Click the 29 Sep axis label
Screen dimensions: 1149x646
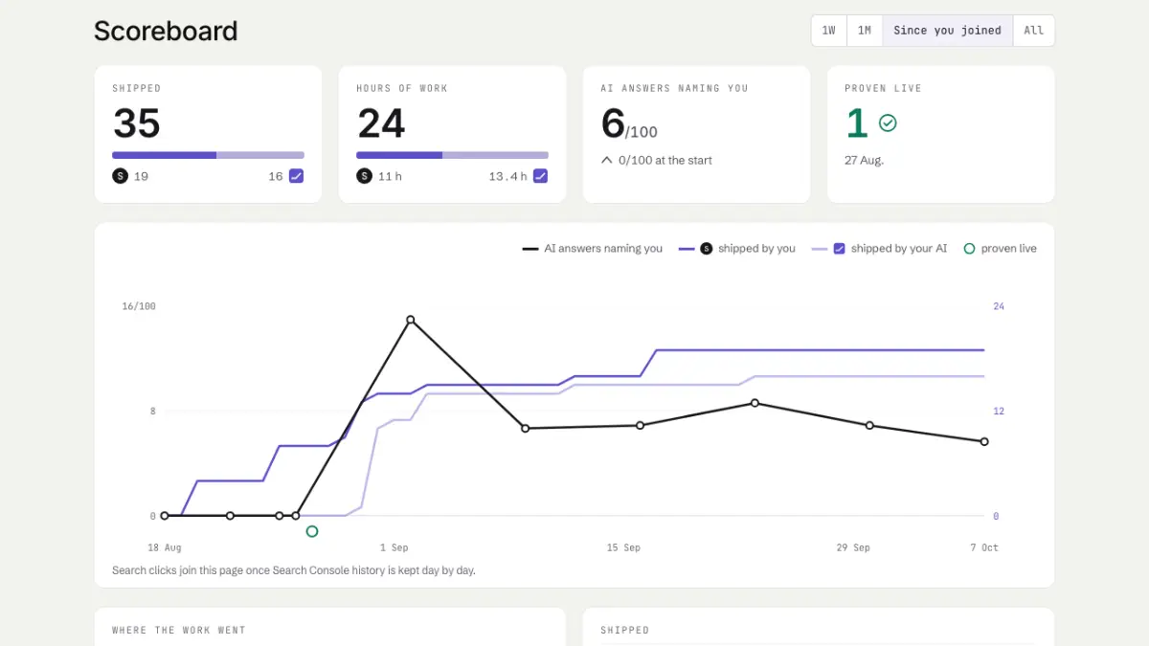(x=853, y=548)
